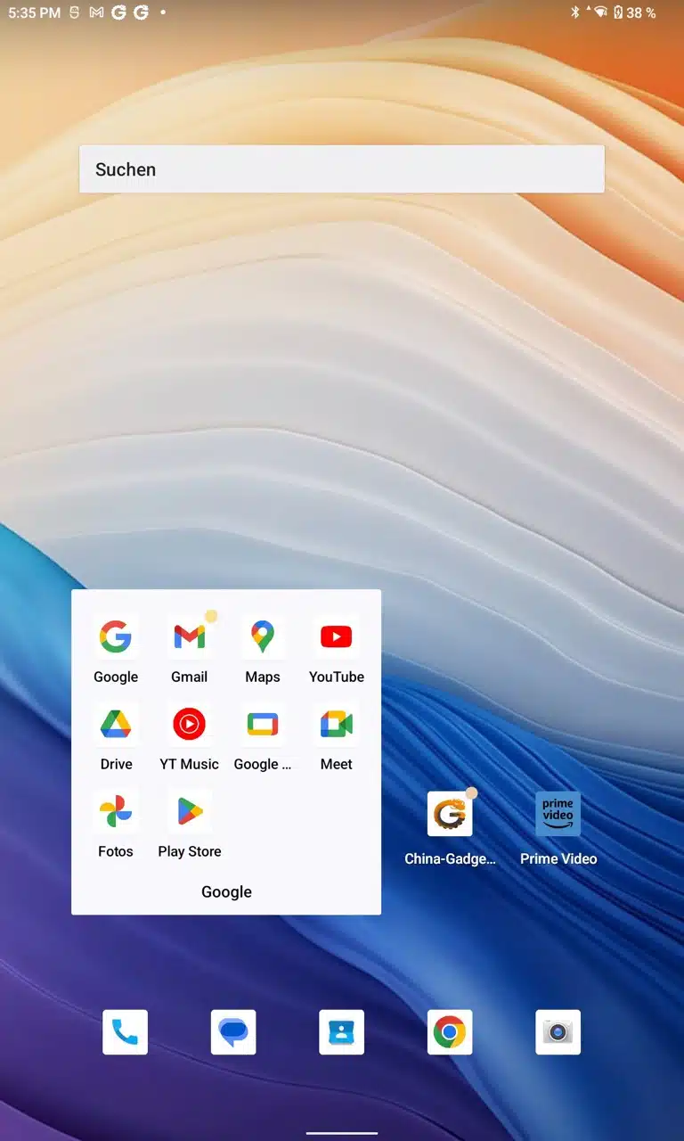
Task: Open the China-Gadgets app
Action: coord(450,814)
